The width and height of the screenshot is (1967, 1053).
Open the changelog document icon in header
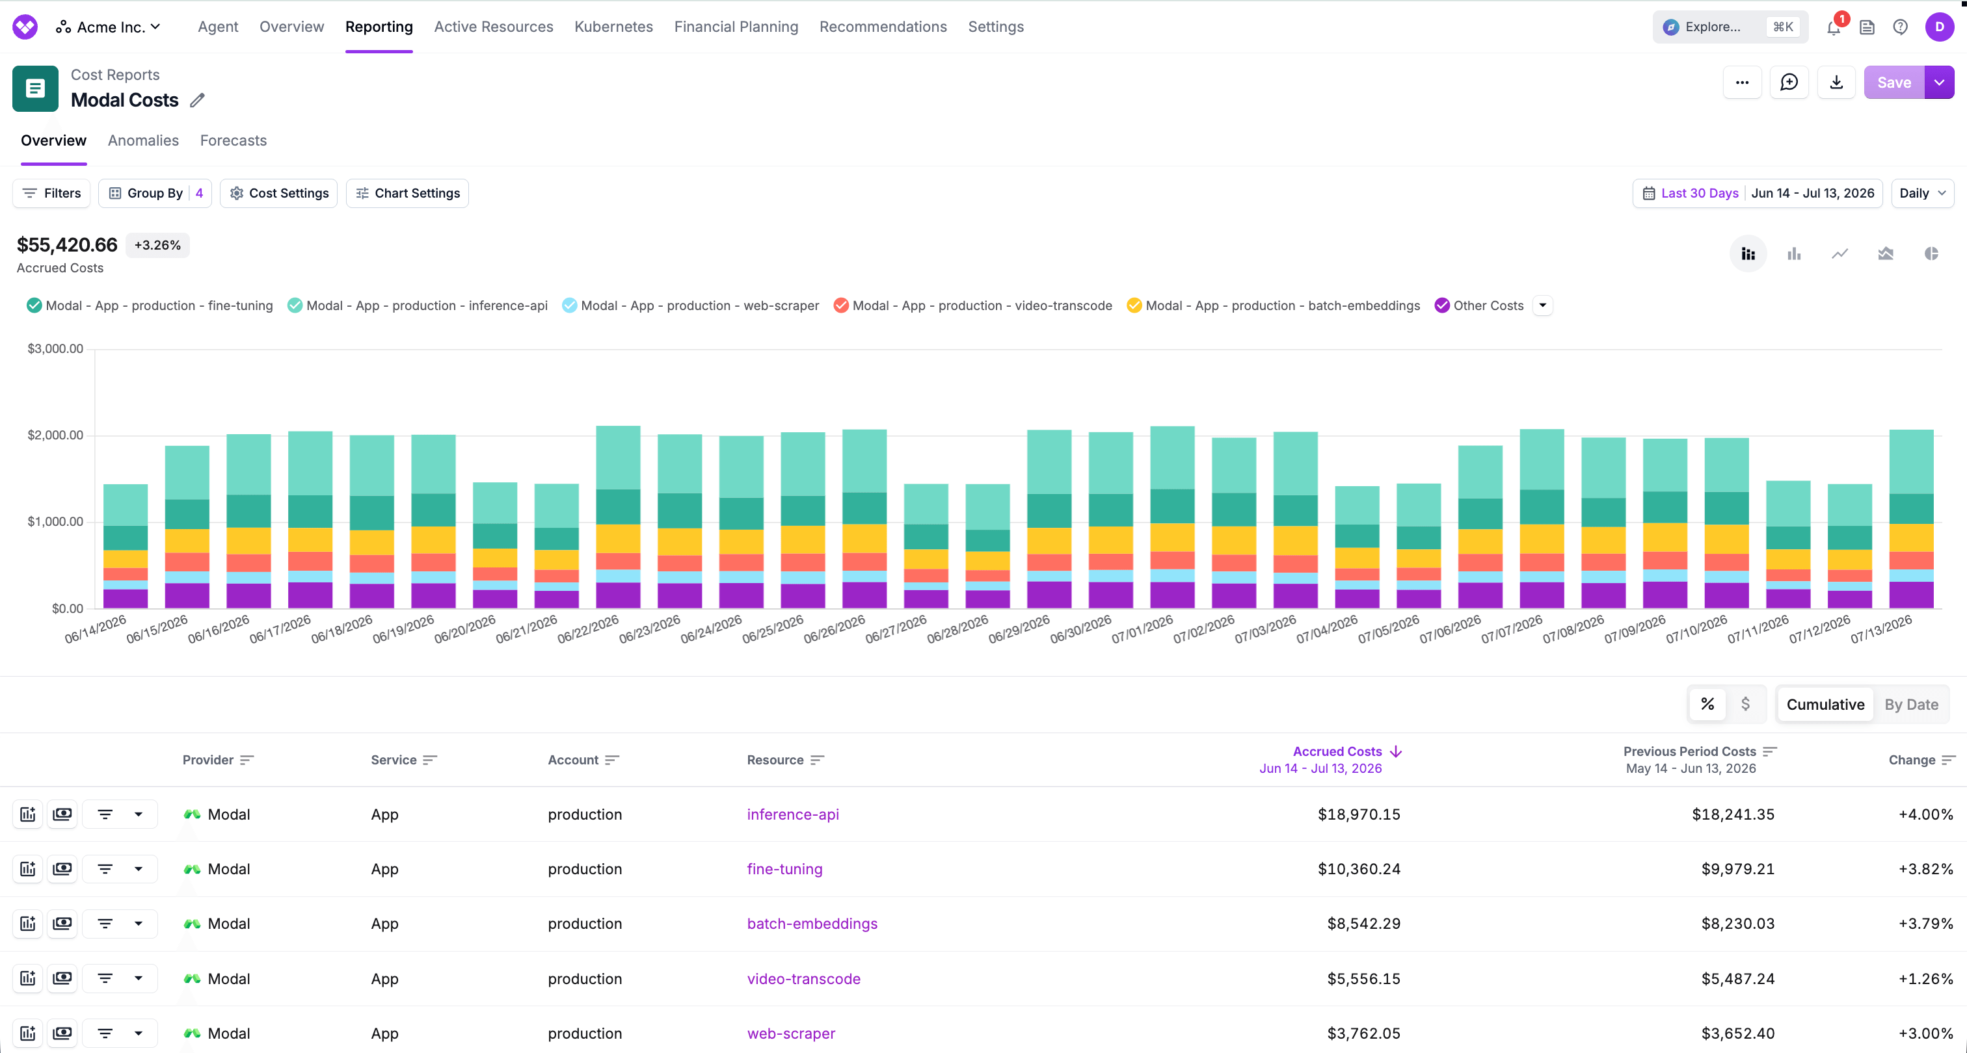coord(1867,27)
